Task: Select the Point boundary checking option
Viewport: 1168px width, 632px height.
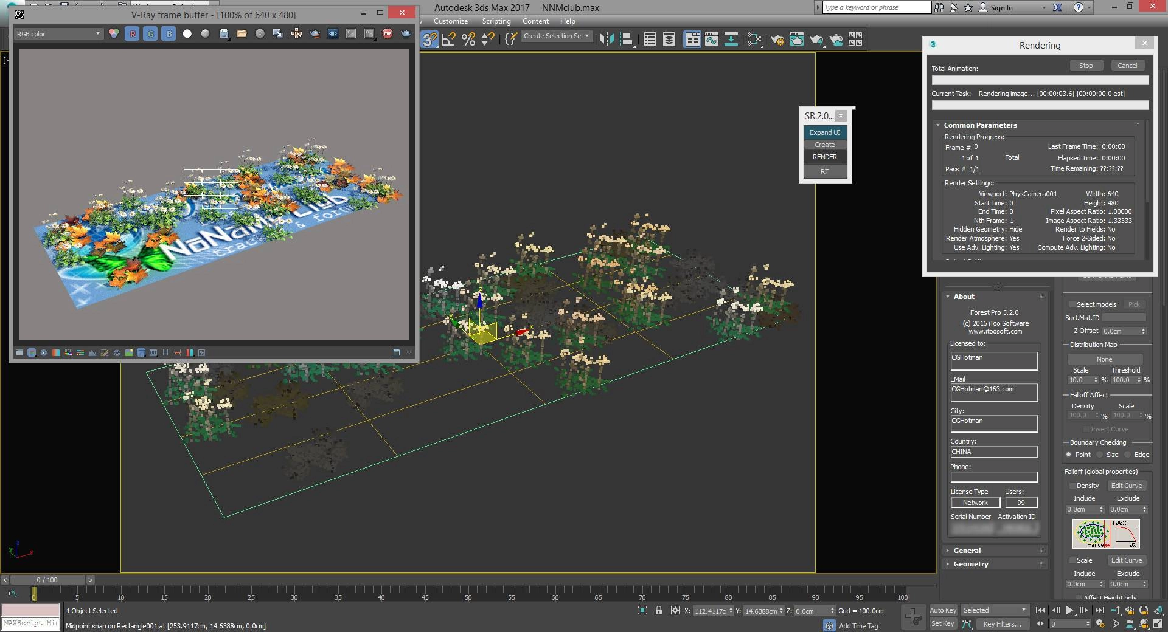Action: coord(1068,455)
